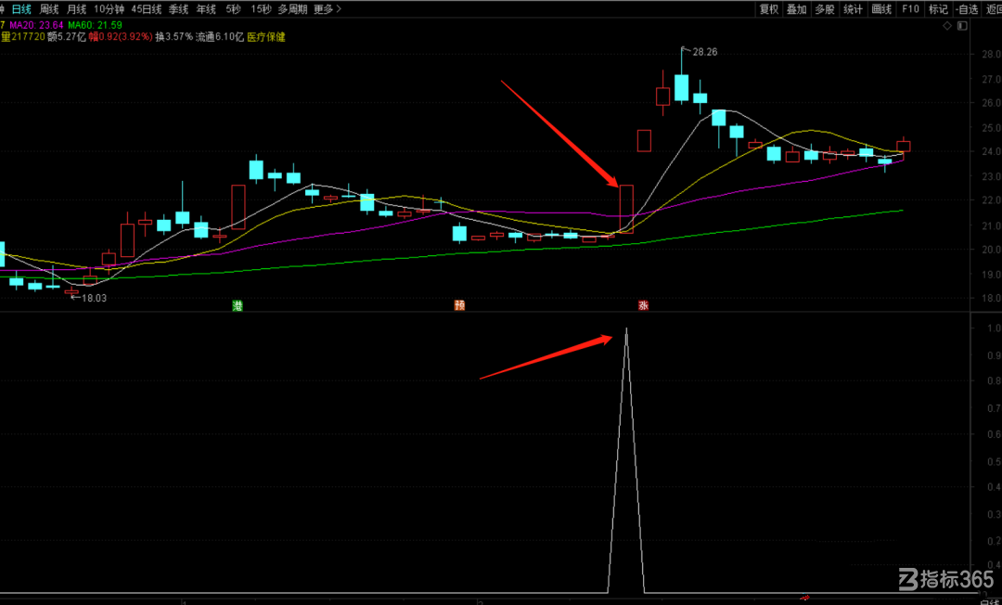Viewport: 1002px width, 605px height.
Task: Click the MA60: 21.59 indicator label
Action: click(96, 25)
